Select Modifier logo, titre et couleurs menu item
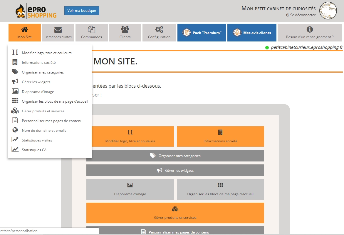The image size is (344, 235). tap(46, 53)
